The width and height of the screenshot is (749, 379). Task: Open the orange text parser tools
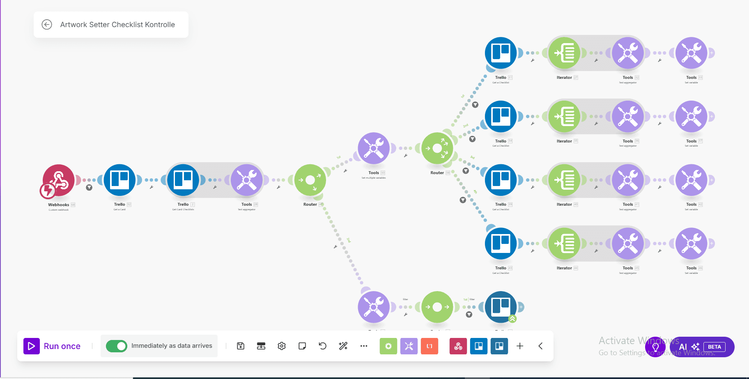click(430, 346)
